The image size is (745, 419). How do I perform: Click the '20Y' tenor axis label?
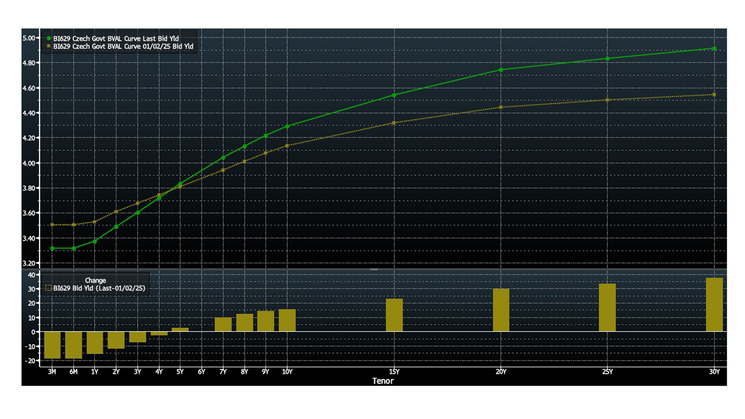(x=501, y=372)
